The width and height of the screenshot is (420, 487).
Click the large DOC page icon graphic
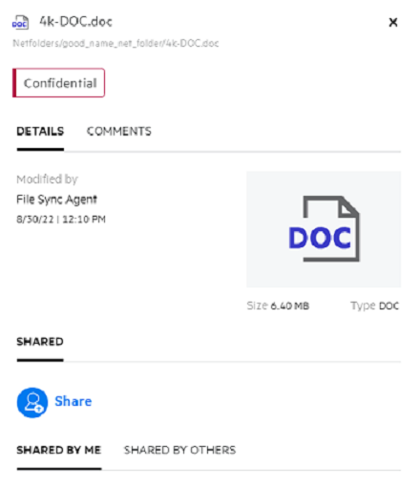click(x=325, y=229)
